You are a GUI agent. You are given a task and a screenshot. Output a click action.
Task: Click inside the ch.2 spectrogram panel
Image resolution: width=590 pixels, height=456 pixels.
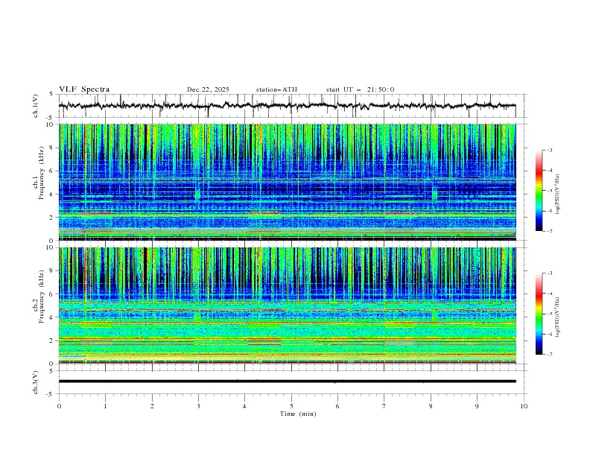(291, 305)
